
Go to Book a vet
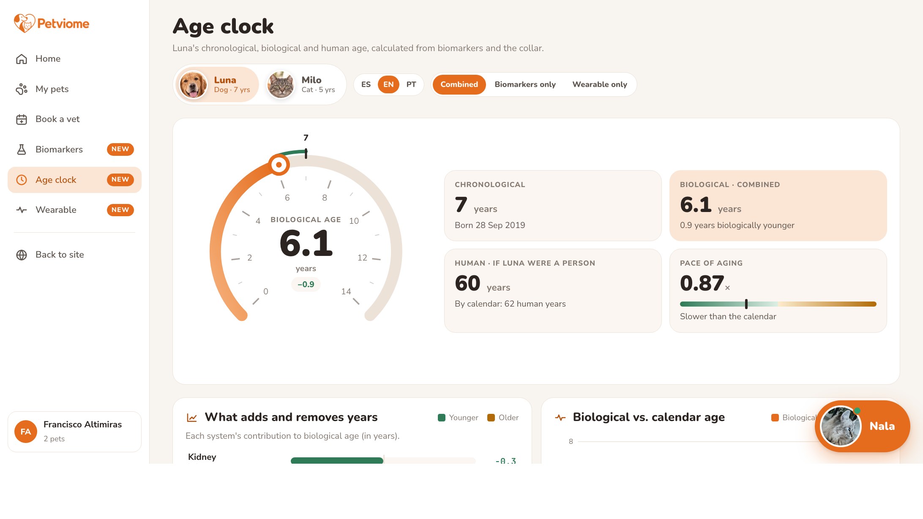click(x=74, y=120)
